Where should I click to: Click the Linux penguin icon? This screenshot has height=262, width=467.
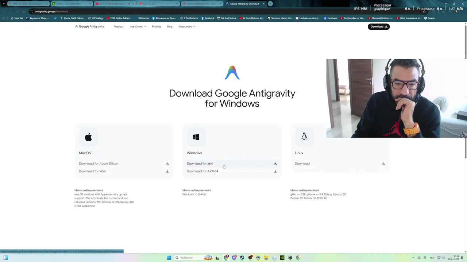tap(304, 137)
